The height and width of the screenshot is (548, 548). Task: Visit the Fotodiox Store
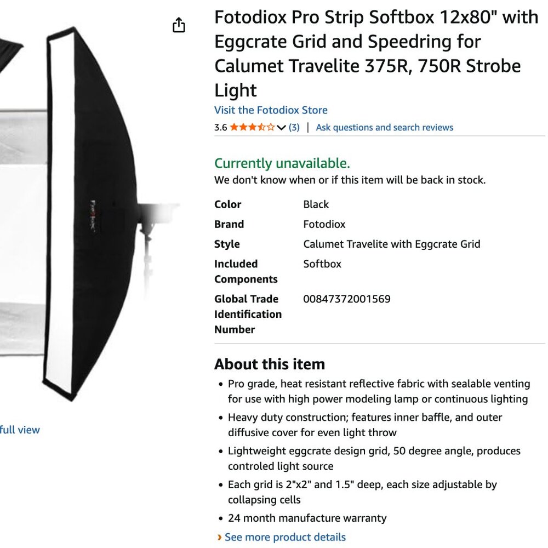(x=271, y=110)
